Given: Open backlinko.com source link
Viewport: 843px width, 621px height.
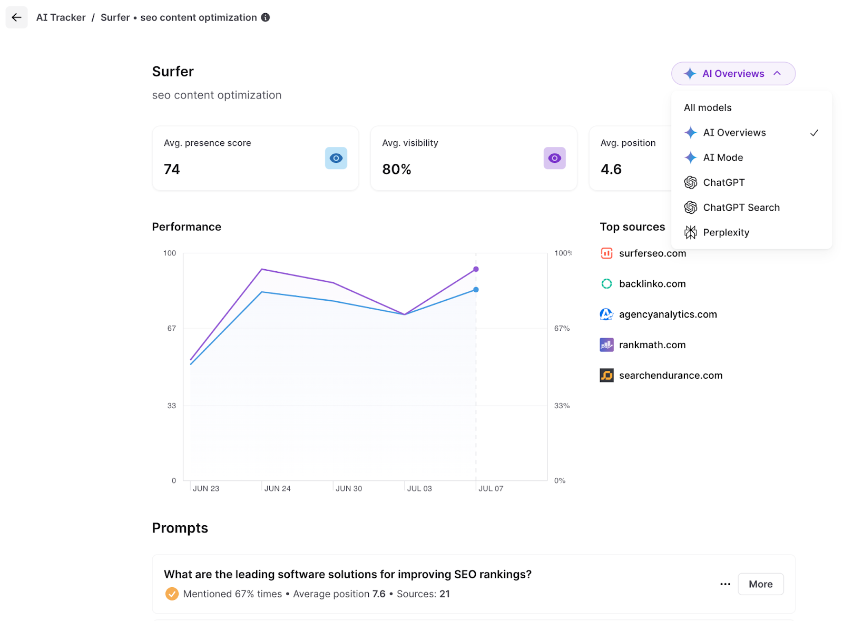Looking at the screenshot, I should [x=652, y=284].
